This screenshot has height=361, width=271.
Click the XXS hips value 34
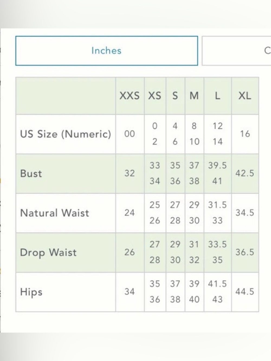point(130,292)
